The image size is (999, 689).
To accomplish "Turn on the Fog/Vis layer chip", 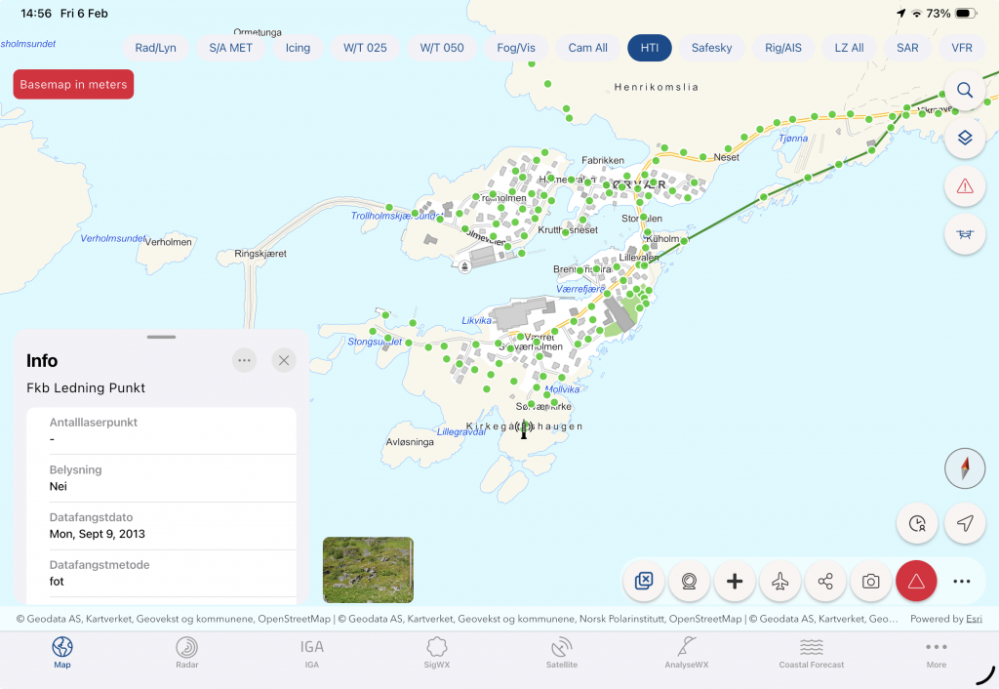I will [516, 48].
